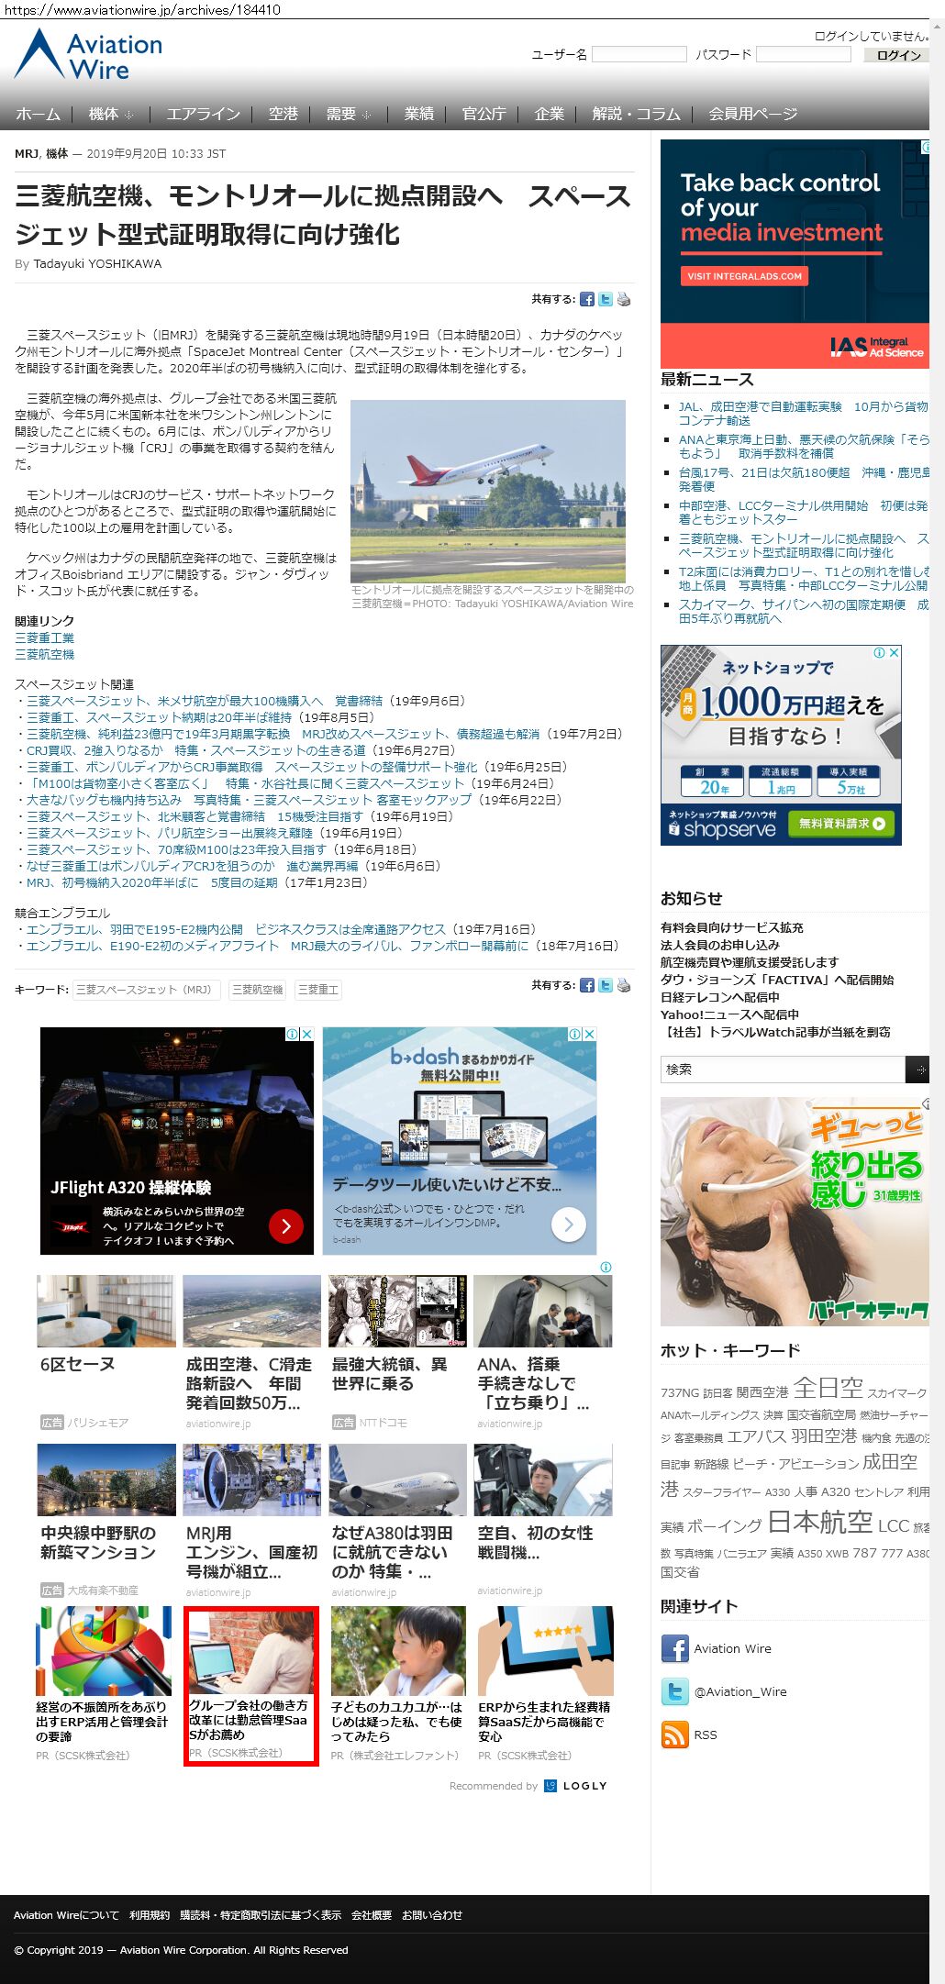Image resolution: width=945 pixels, height=1984 pixels.
Task: Open the JAL、成田空港で自動運転実験 news link
Action: (803, 413)
